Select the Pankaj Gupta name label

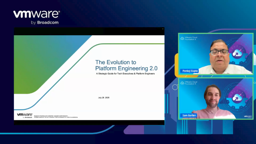(x=190, y=71)
